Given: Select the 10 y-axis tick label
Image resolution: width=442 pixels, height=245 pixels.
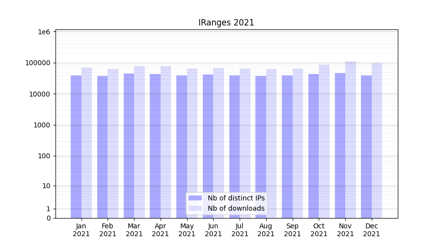Looking at the screenshot, I should (x=46, y=186).
